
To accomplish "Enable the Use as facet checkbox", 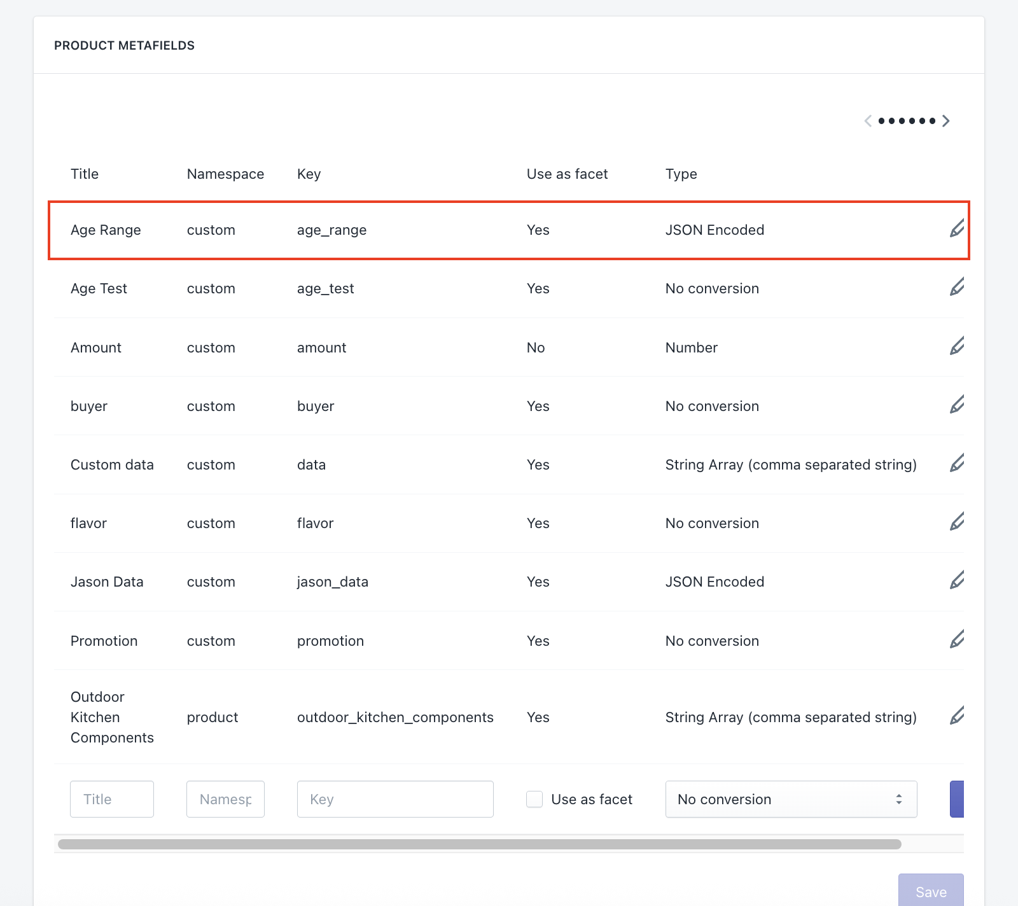I will click(x=534, y=799).
